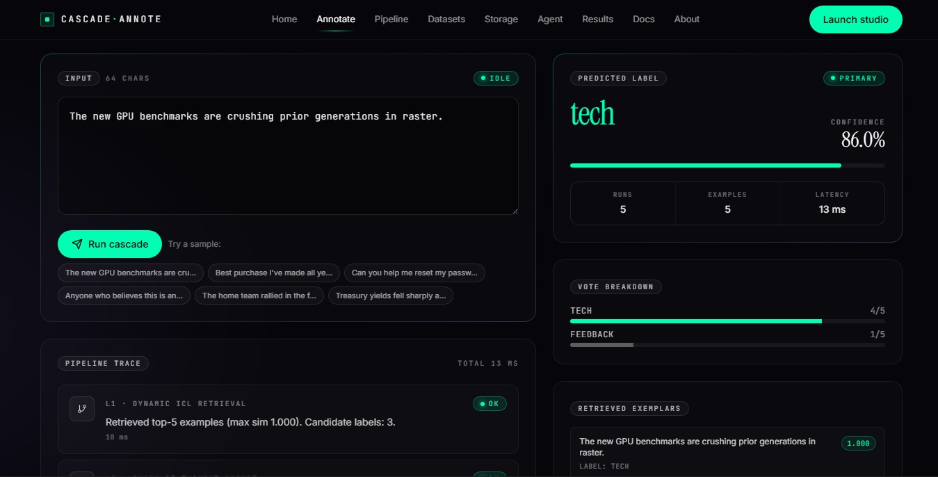The image size is (938, 477).
Task: Click the 'TOTAL 13 MS' label
Action: tap(487, 364)
